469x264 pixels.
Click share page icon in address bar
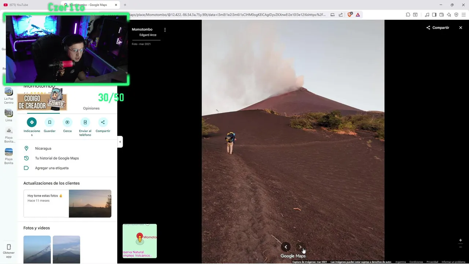[341, 15]
